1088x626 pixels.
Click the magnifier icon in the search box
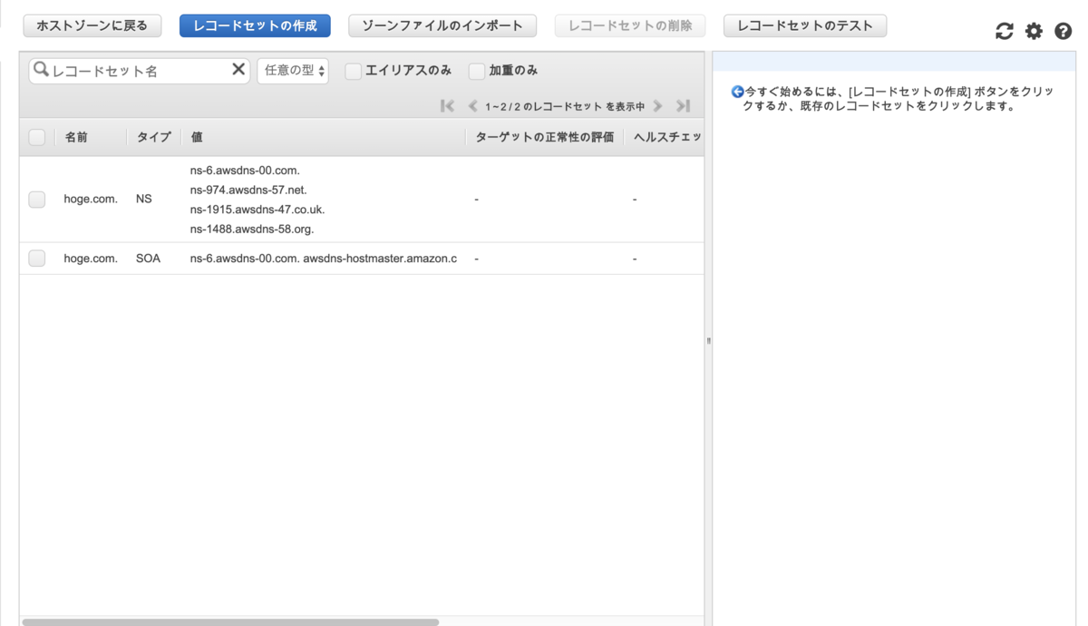tap(40, 69)
